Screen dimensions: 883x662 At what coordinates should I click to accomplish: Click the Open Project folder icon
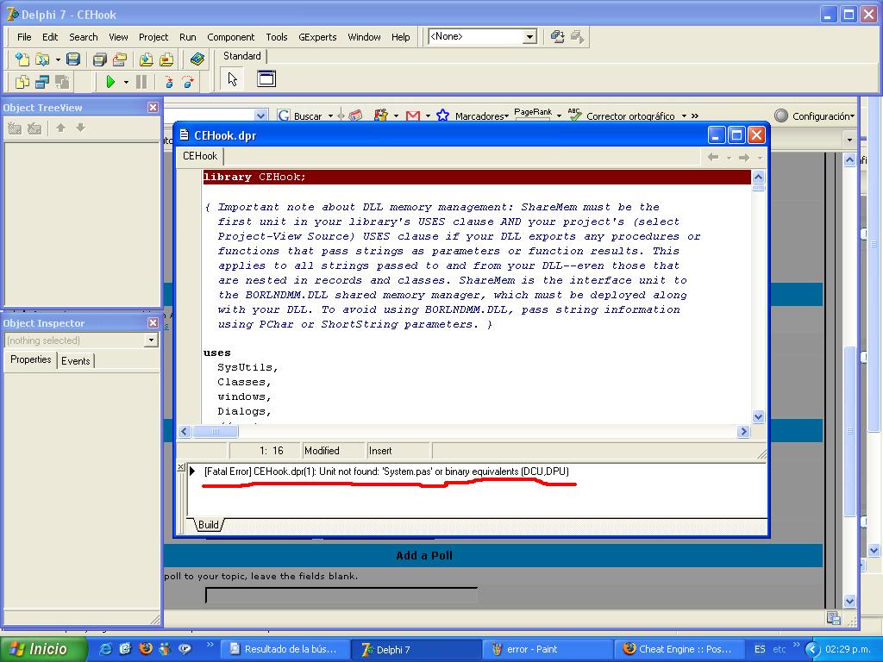(119, 59)
